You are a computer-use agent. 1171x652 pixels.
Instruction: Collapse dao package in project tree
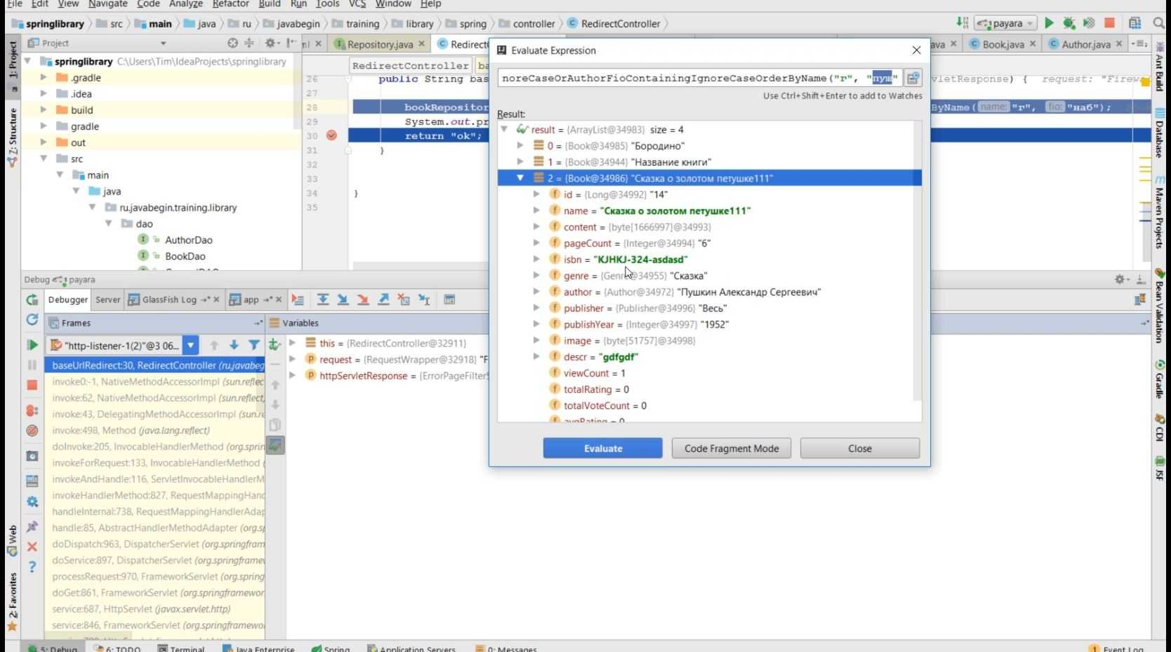coord(108,223)
